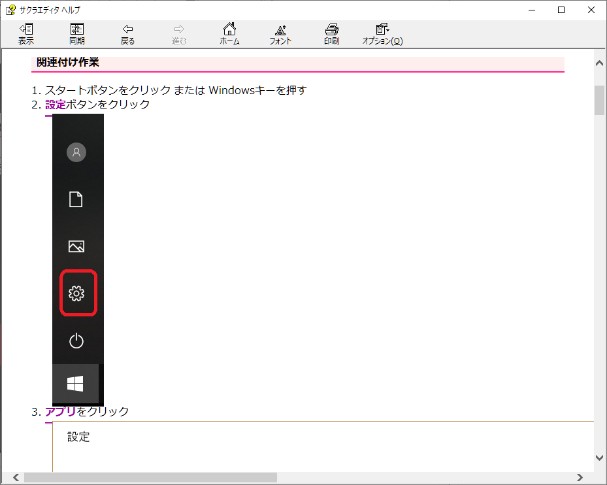Click the horizontal scrollbar thumb
This screenshot has height=485, width=607.
[150, 477]
